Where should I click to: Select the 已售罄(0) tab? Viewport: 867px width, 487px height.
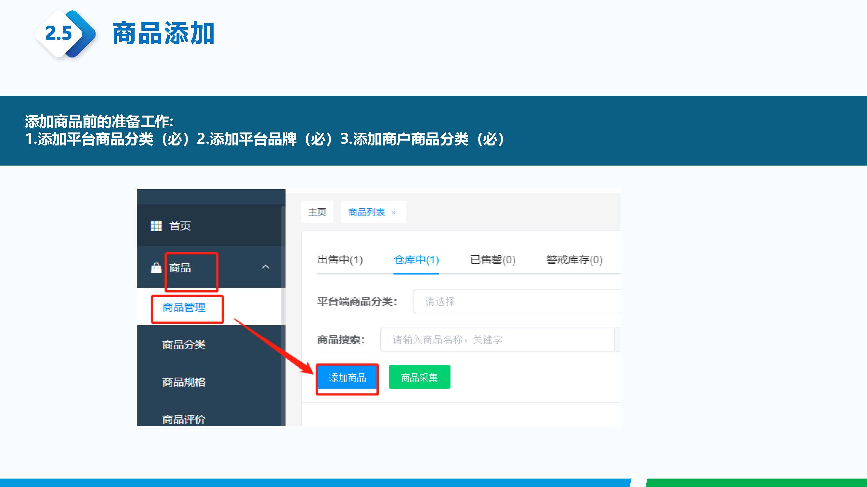[493, 260]
